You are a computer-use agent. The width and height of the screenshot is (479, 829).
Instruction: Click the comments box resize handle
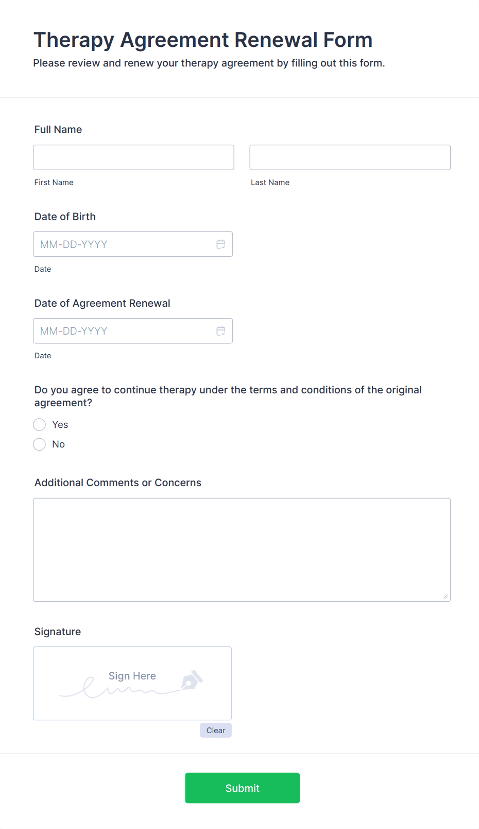tap(445, 596)
